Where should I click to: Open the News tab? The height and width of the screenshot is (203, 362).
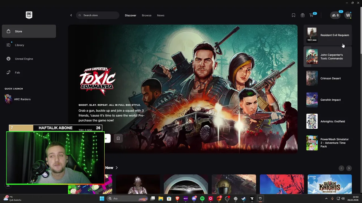[x=161, y=15]
